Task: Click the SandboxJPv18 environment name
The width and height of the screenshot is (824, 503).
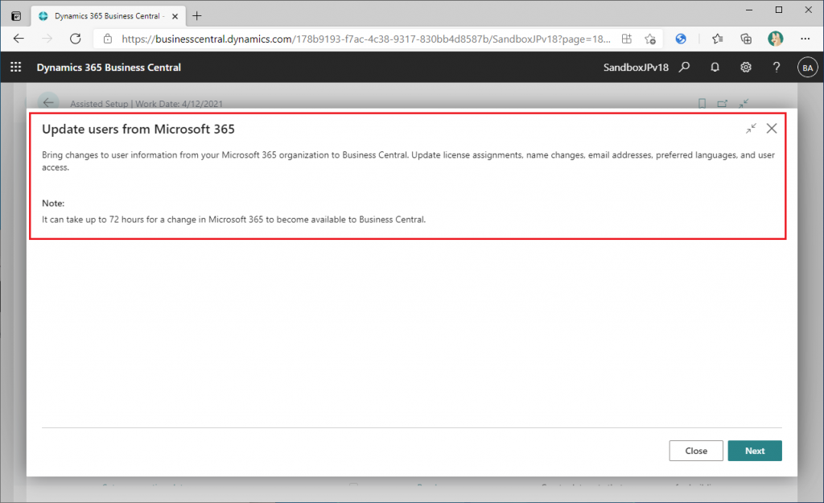Action: [x=636, y=68]
